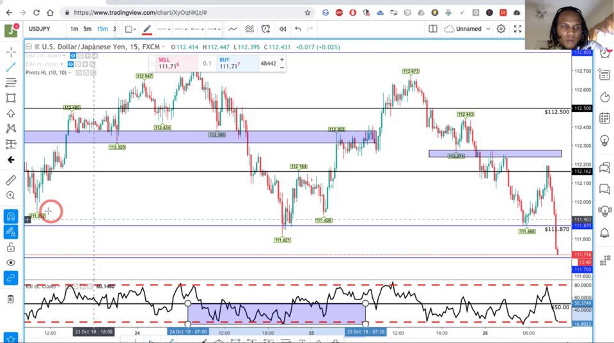
Task: Select the crosshair cursor tool
Action: tap(11, 52)
